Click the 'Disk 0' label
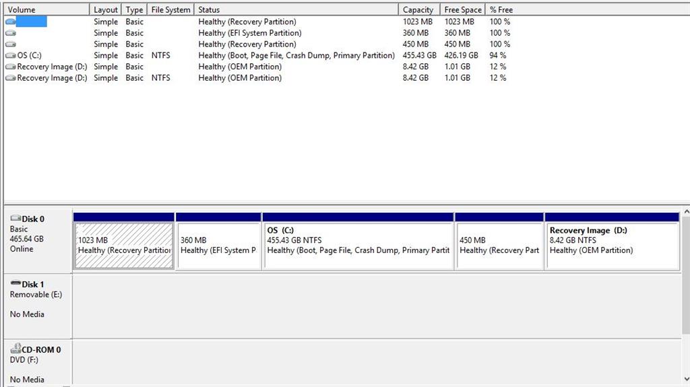Screen dimensions: 690x387 pyautogui.click(x=33, y=219)
